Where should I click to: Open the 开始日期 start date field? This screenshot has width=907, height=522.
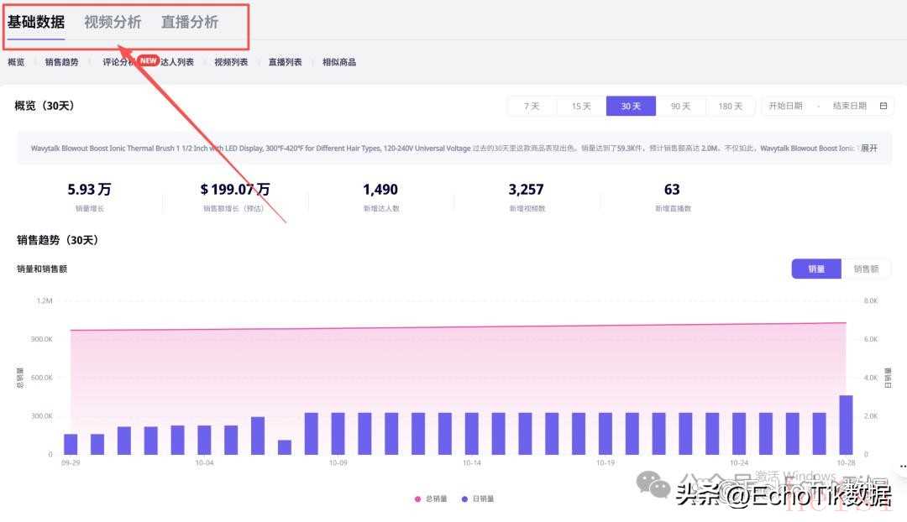click(785, 106)
